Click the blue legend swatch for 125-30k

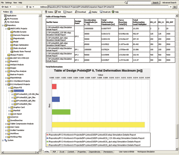(x=47, y=138)
